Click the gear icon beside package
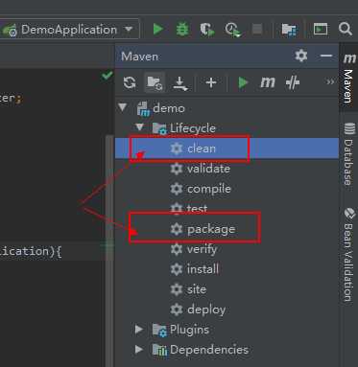The width and height of the screenshot is (358, 367). [177, 229]
